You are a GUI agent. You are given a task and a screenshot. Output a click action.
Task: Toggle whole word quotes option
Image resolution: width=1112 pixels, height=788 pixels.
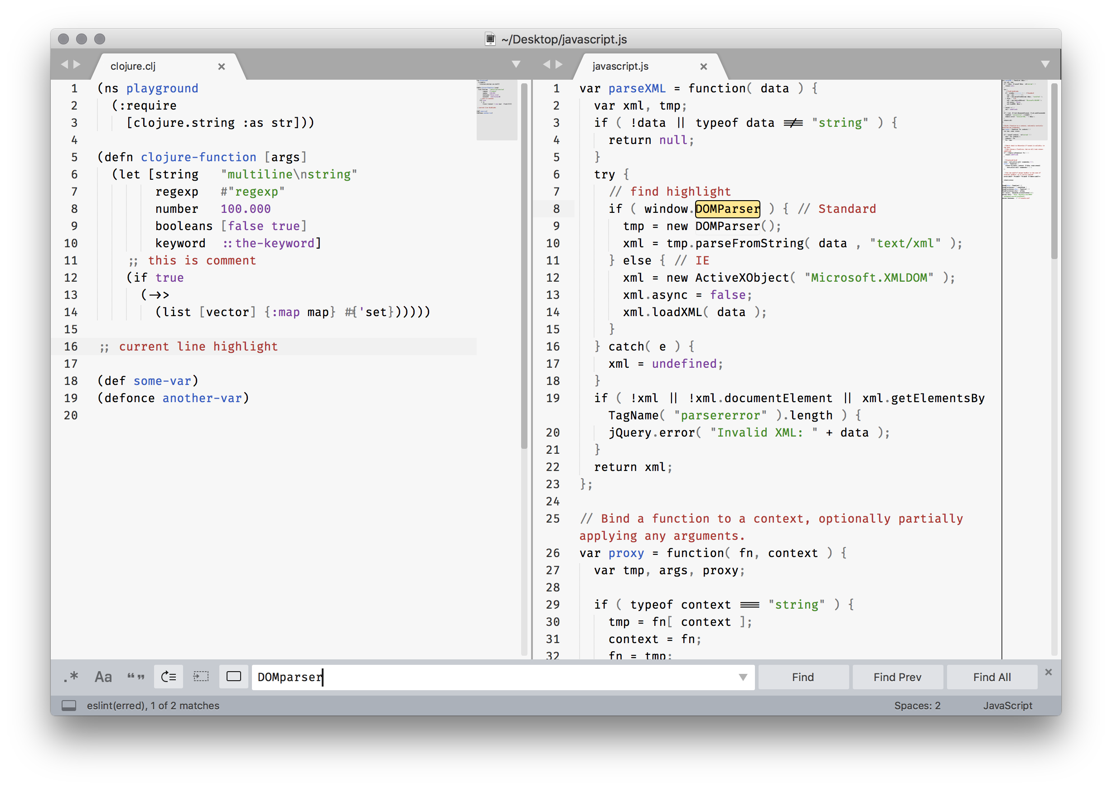click(x=136, y=677)
